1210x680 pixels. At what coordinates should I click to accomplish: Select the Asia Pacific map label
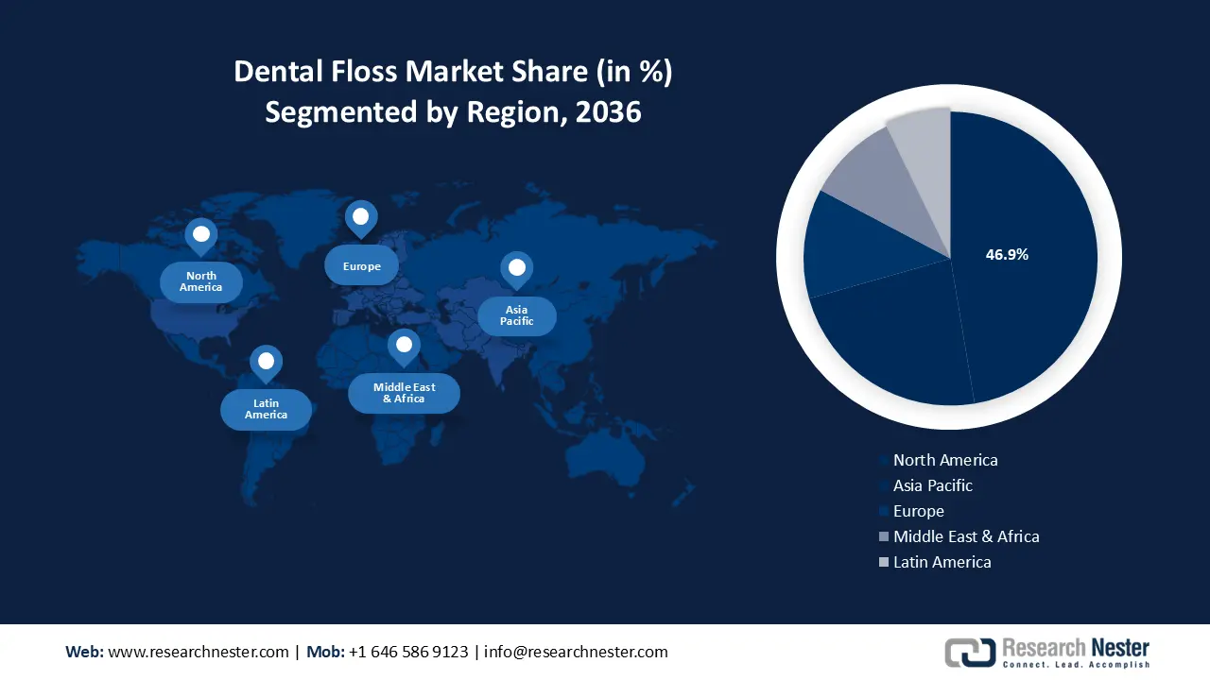tap(516, 315)
